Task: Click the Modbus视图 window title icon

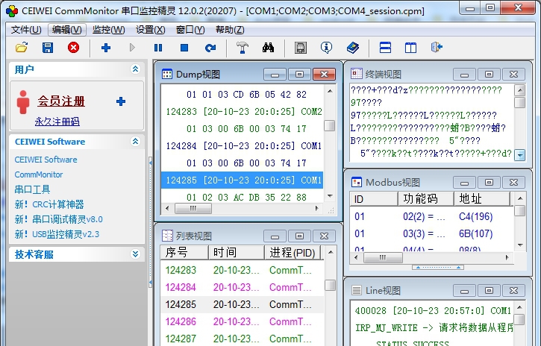Action: [357, 182]
